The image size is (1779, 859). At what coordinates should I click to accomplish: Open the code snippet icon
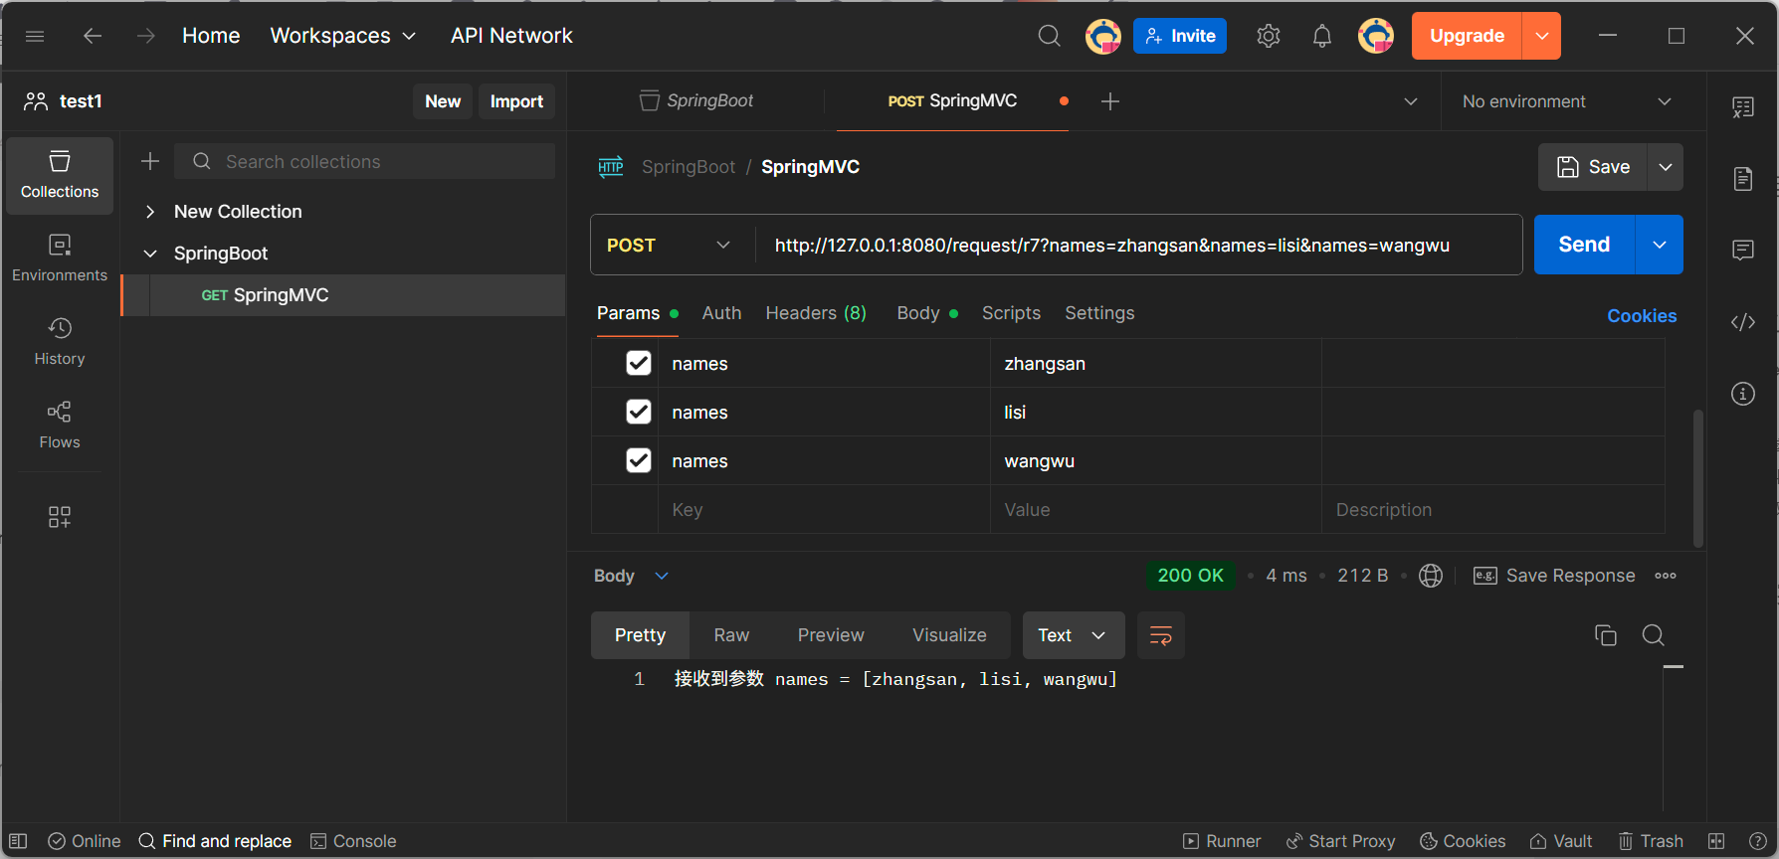pyautogui.click(x=1743, y=322)
